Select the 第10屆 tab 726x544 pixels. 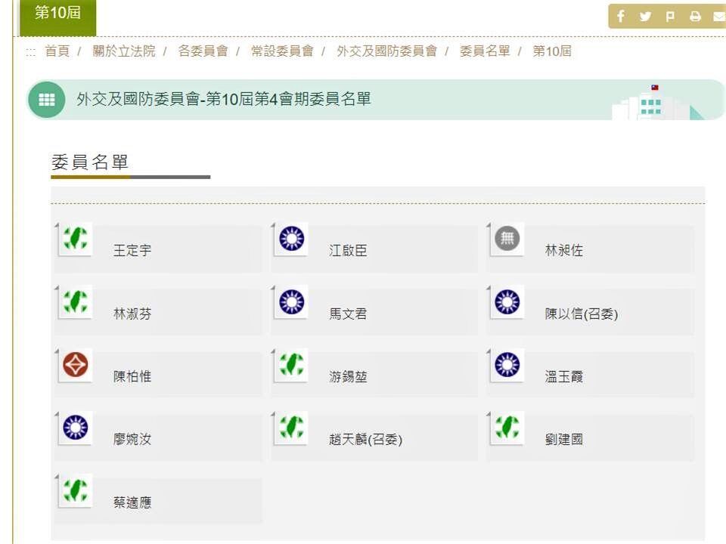(58, 17)
